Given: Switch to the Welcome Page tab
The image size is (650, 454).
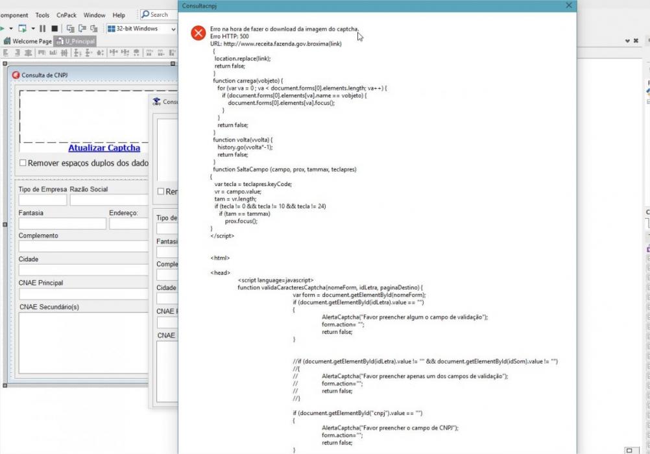Looking at the screenshot, I should (28, 41).
